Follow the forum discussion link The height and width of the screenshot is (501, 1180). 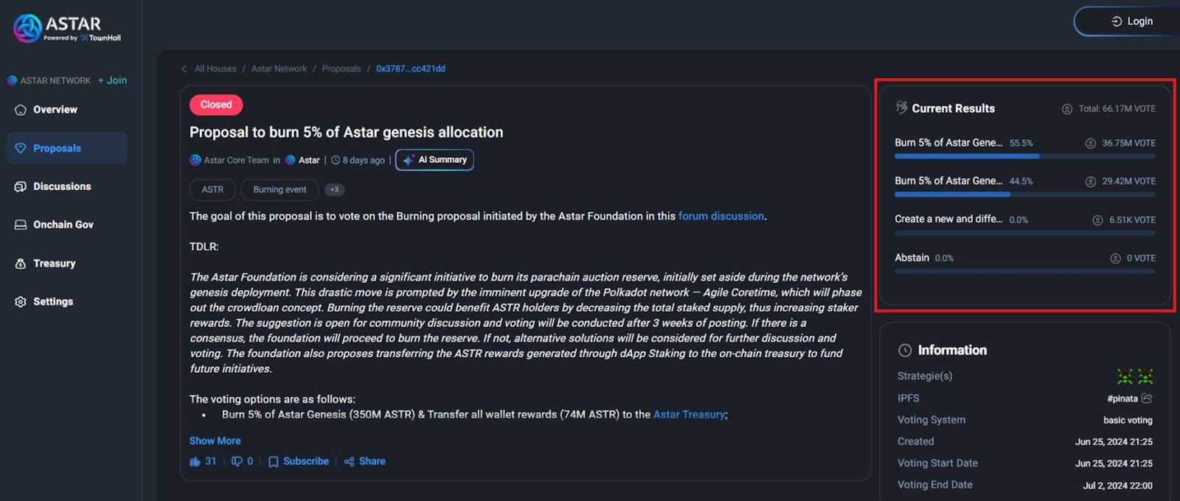(x=721, y=216)
